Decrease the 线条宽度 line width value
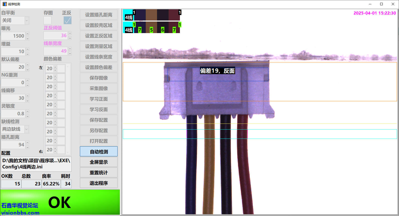Viewport: 399px width, 216px height. point(70,54)
